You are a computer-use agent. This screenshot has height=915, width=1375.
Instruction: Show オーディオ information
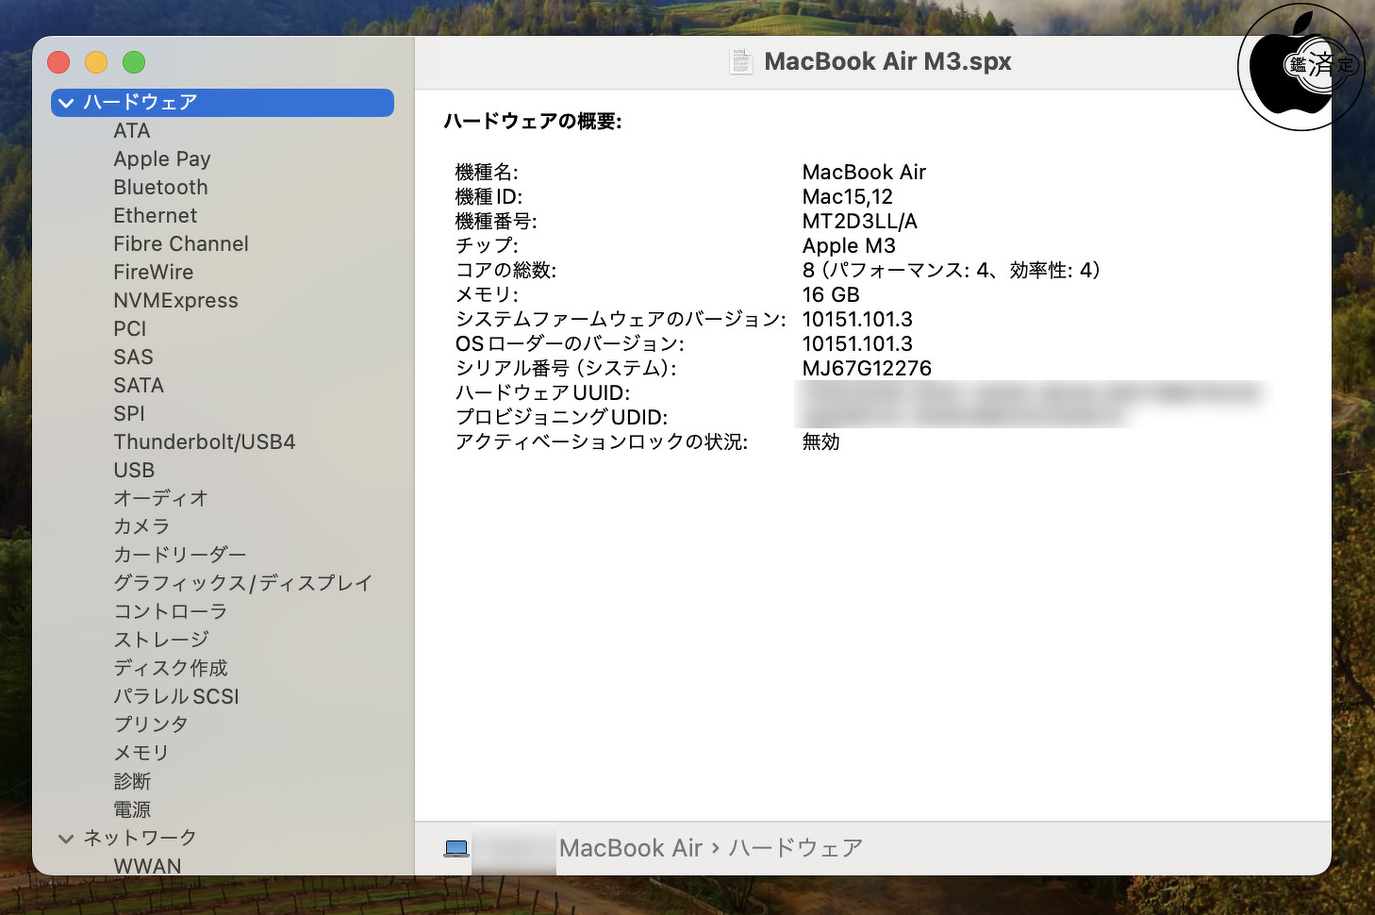click(160, 498)
